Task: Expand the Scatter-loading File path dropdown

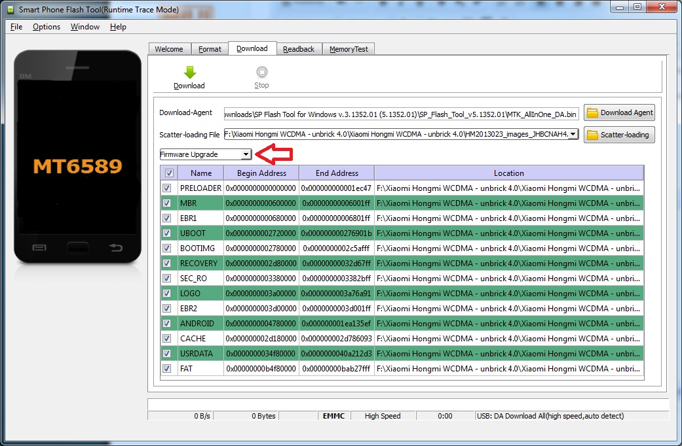Action: (x=573, y=134)
